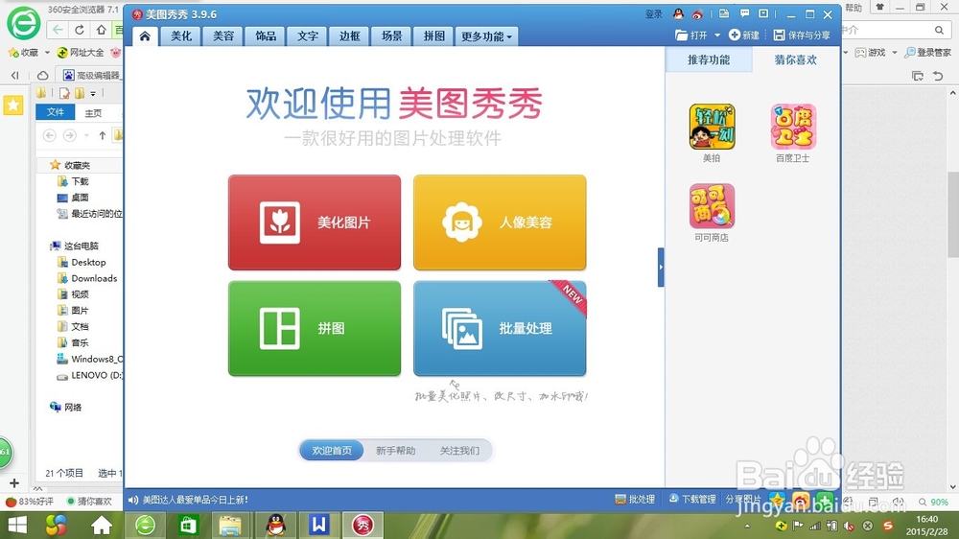Click the 美化图片 red tile
The height and width of the screenshot is (539, 959).
coord(315,223)
